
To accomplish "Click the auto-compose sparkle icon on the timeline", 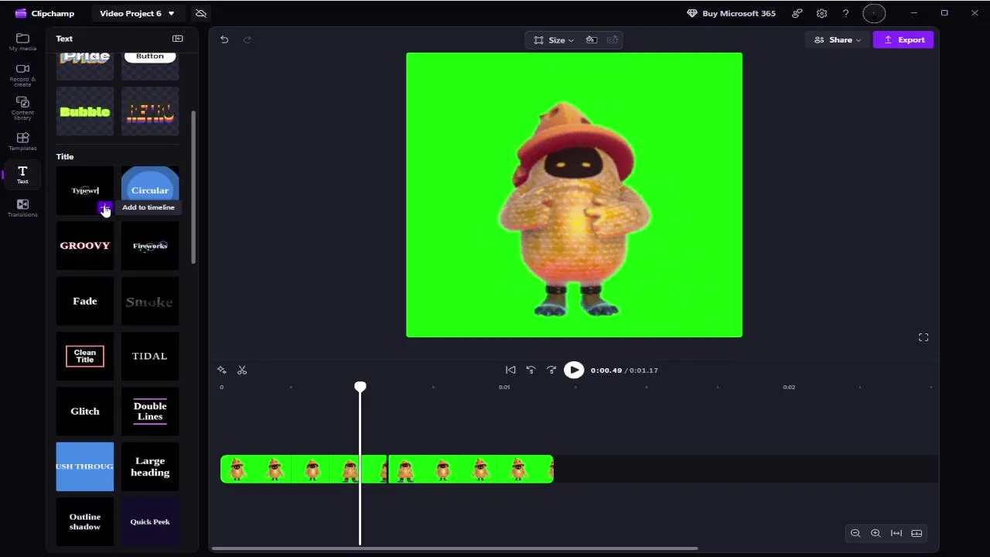I will (222, 371).
